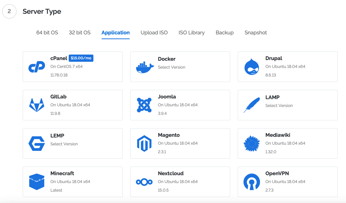Choose the Joomla application title
Screen dimensions: 346x203
click(167, 97)
